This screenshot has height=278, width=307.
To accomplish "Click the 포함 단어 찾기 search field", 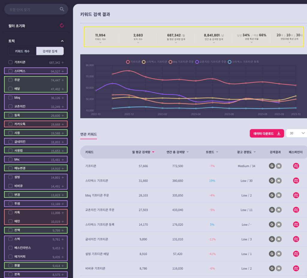I will (x=36, y=9).
